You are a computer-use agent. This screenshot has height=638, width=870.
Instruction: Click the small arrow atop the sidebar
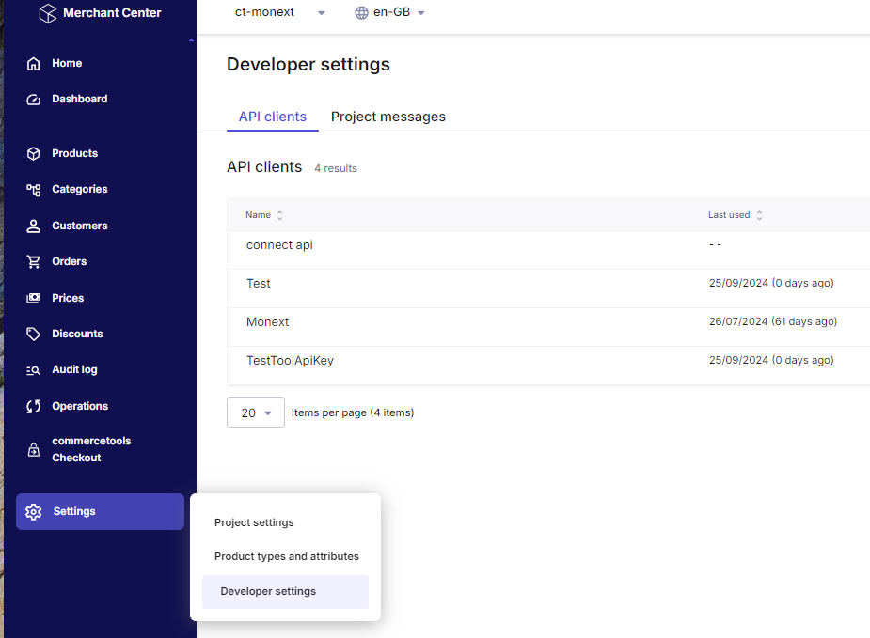pos(191,40)
